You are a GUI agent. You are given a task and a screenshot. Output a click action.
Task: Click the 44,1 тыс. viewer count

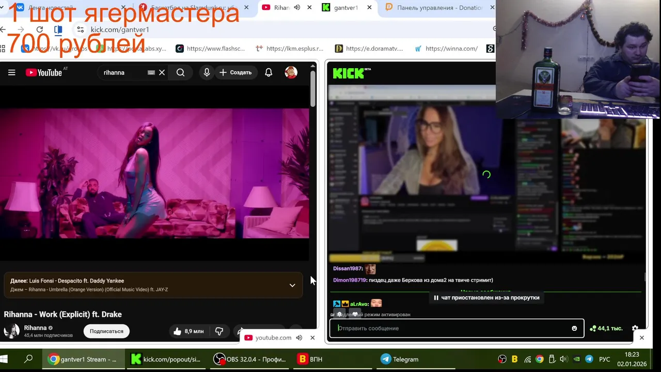point(606,328)
